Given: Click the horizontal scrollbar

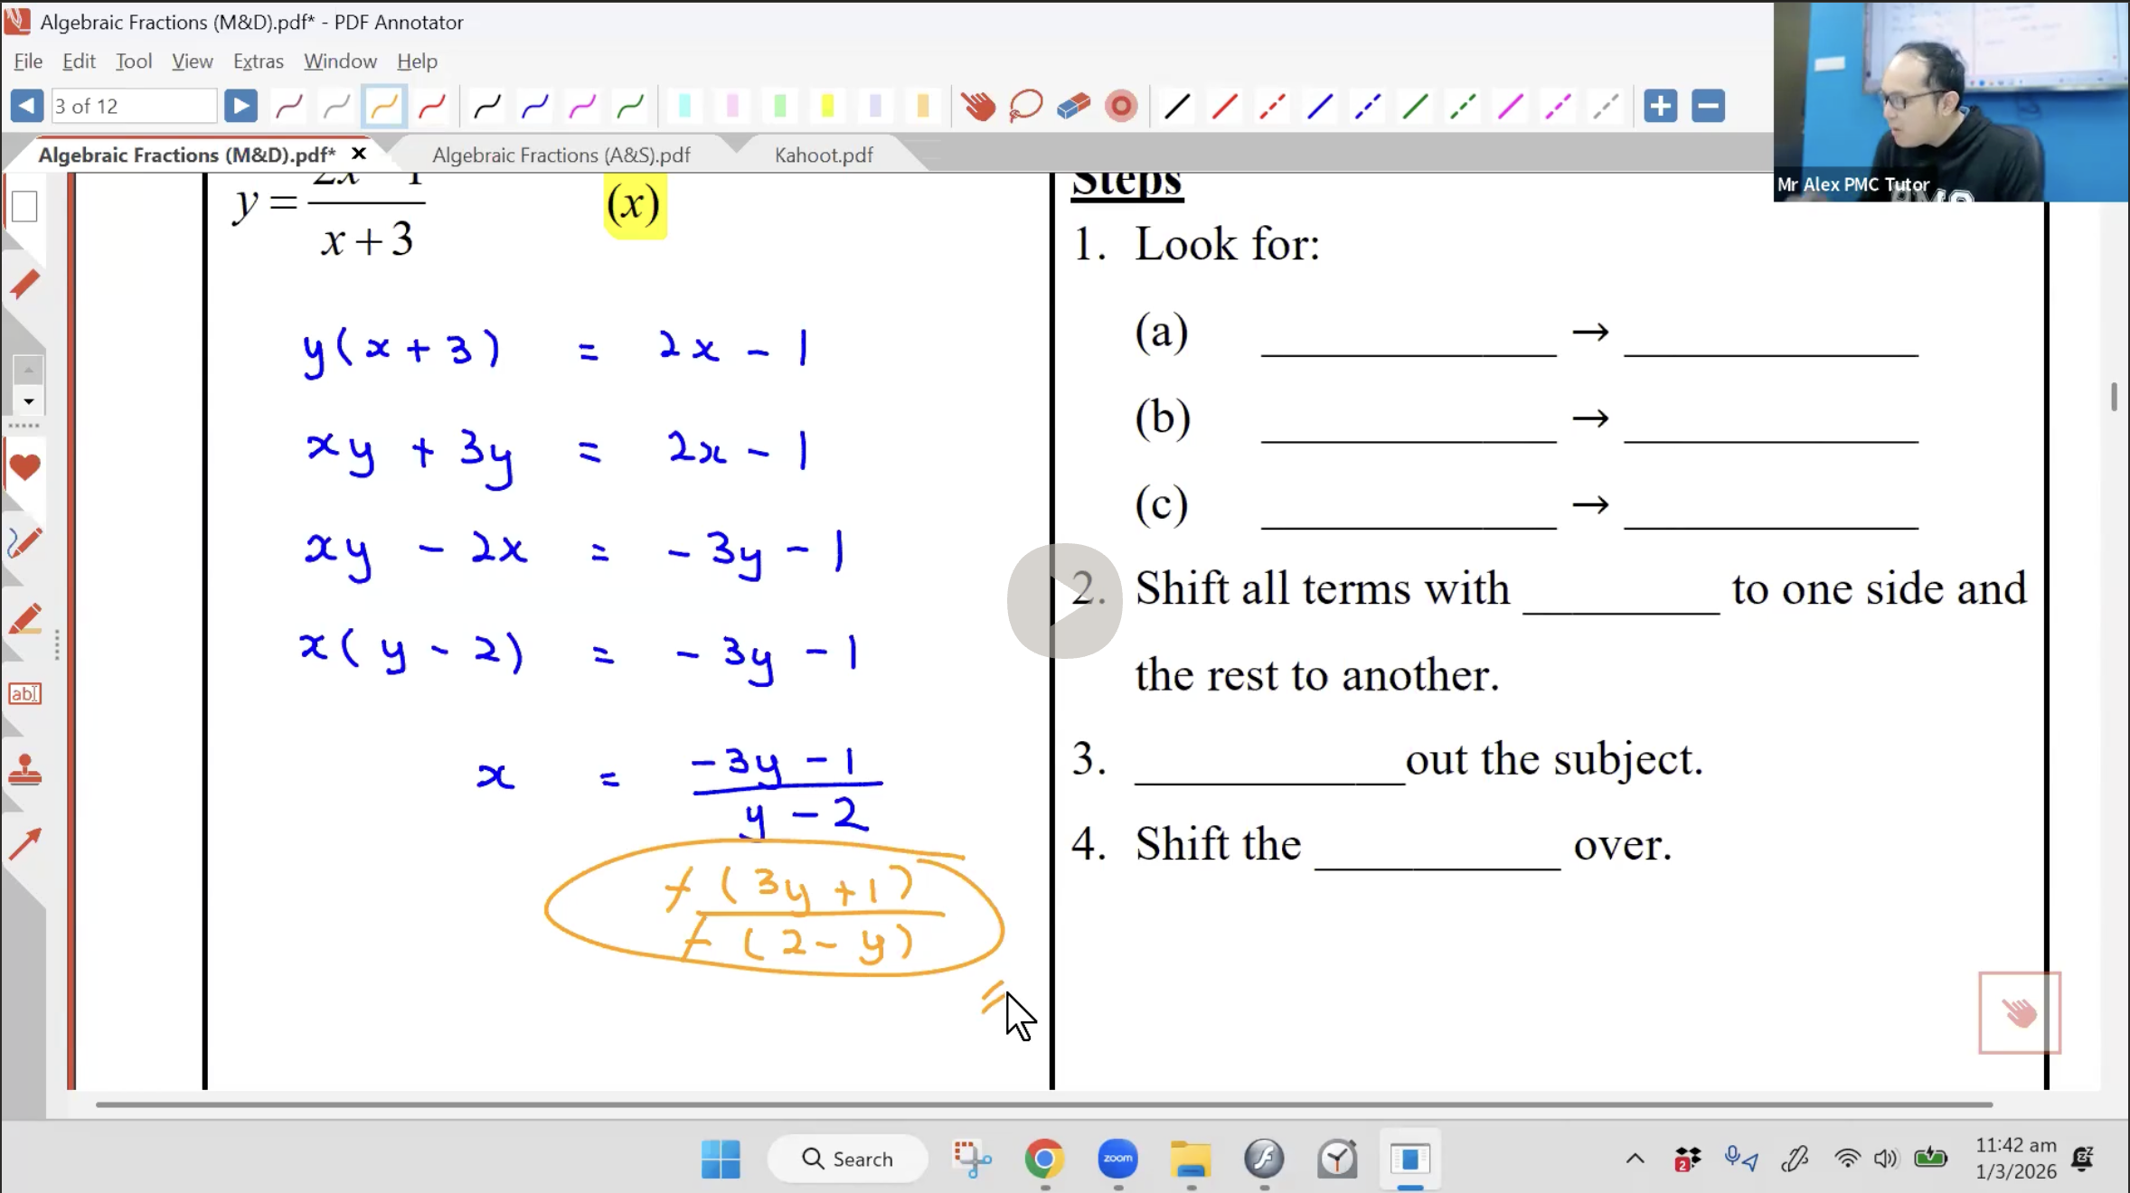Looking at the screenshot, I should point(1044,1104).
